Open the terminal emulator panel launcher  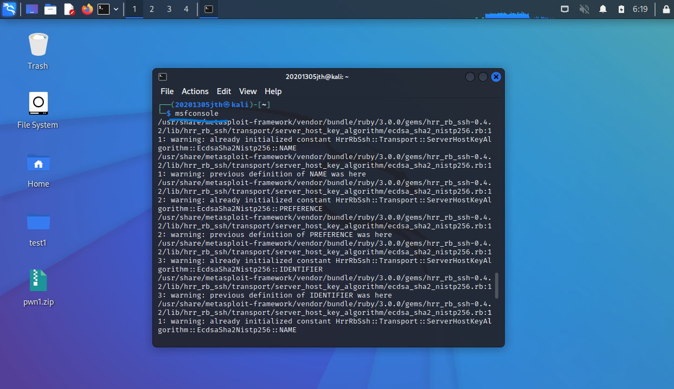point(104,9)
